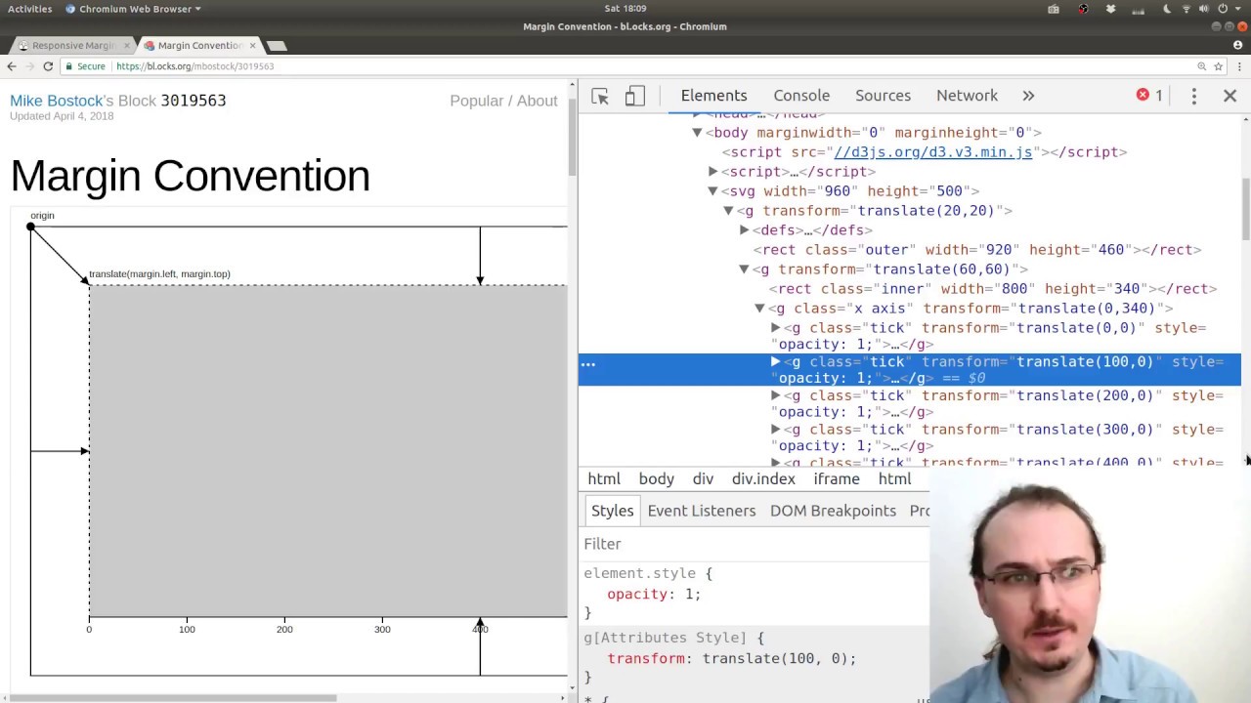Select iframe in the DOM breadcrumb
Screen dimensions: 1251x703
pyautogui.click(x=837, y=479)
